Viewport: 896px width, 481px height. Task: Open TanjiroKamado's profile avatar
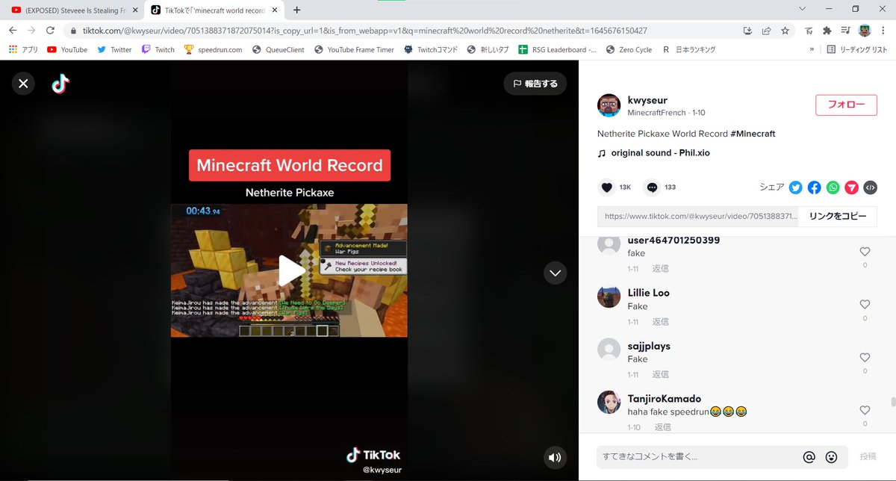[609, 402]
